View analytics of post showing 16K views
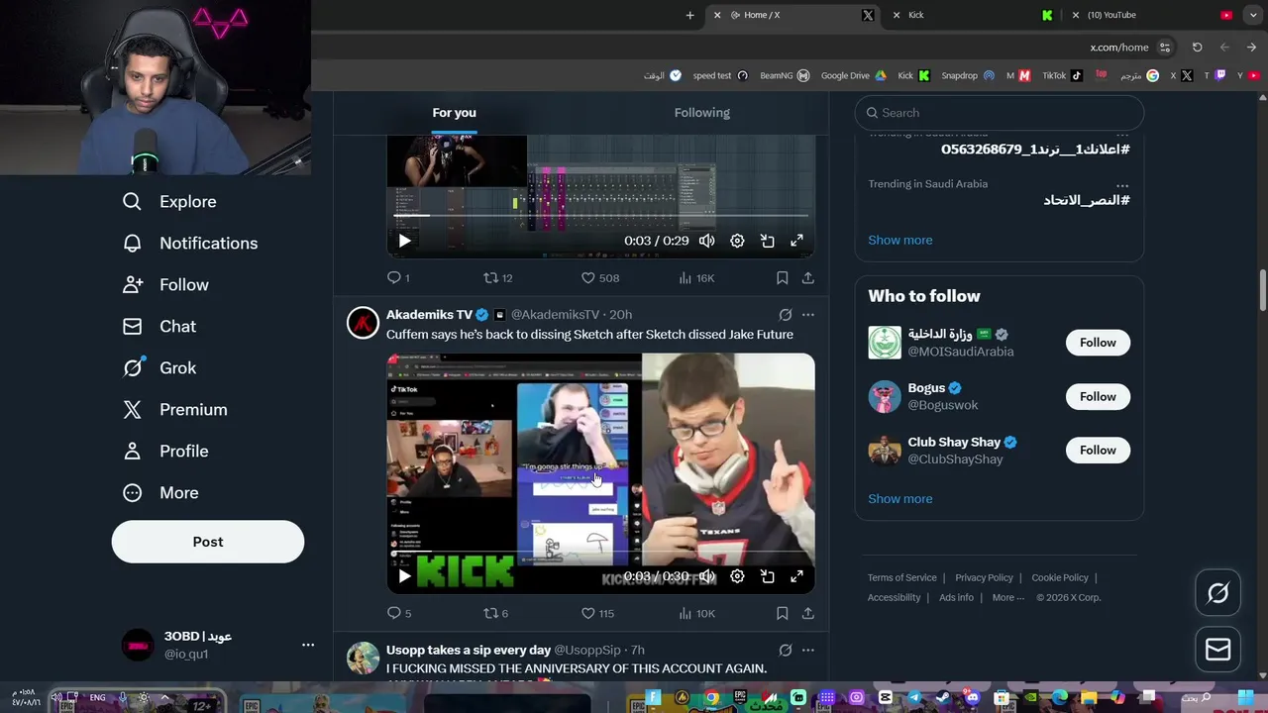Image resolution: width=1268 pixels, height=713 pixels. click(696, 278)
